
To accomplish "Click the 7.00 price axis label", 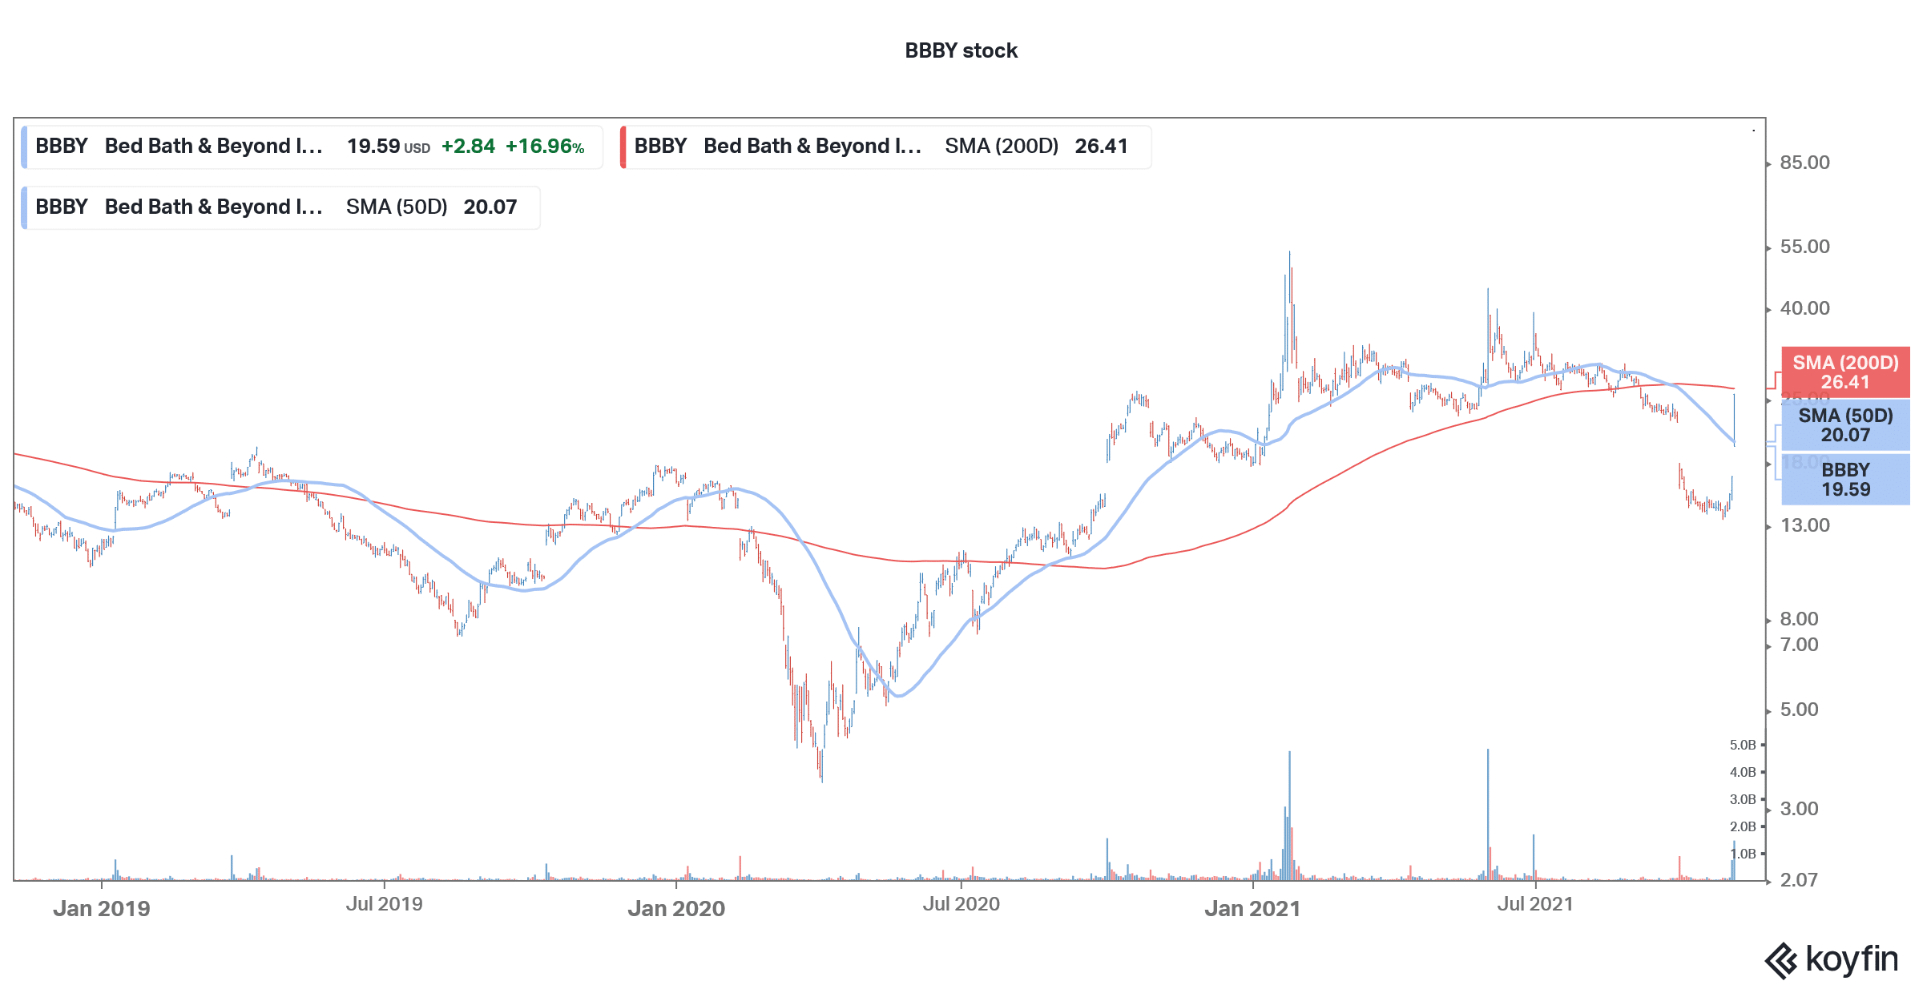I will coord(1800,645).
